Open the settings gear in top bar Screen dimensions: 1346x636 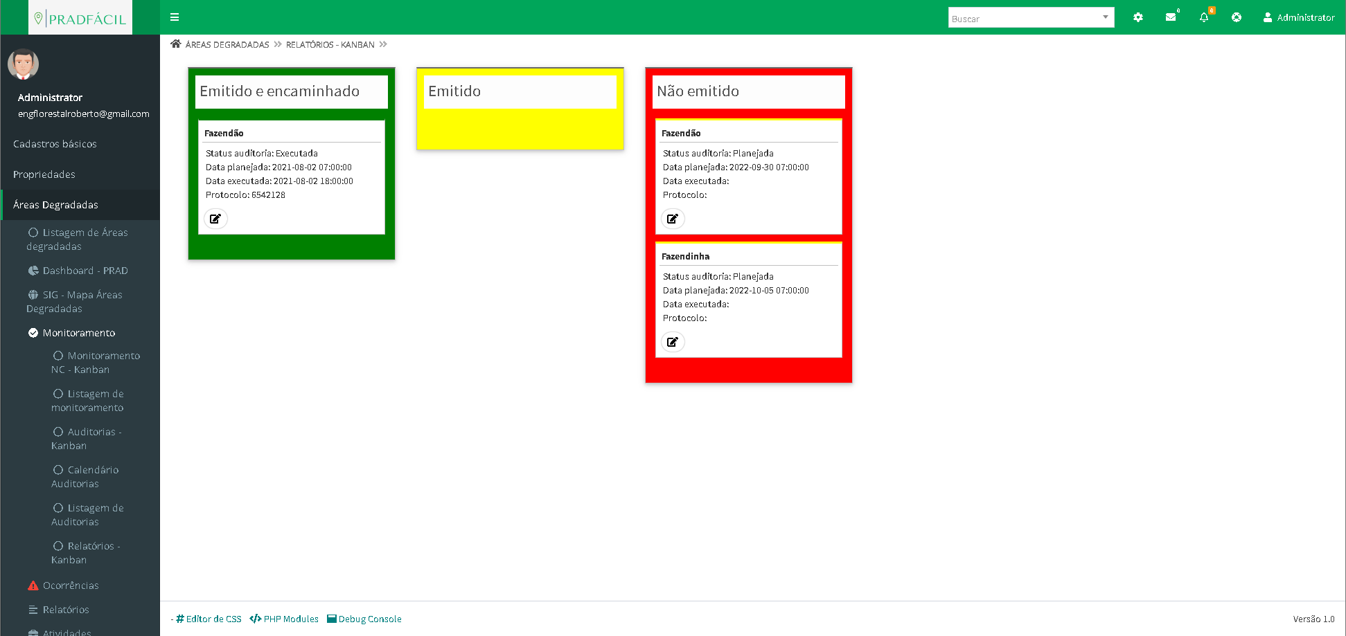pos(1138,17)
